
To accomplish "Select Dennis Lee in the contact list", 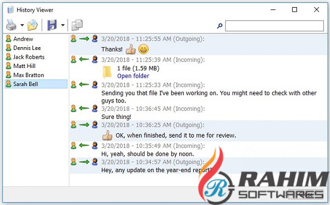I will (x=36, y=48).
